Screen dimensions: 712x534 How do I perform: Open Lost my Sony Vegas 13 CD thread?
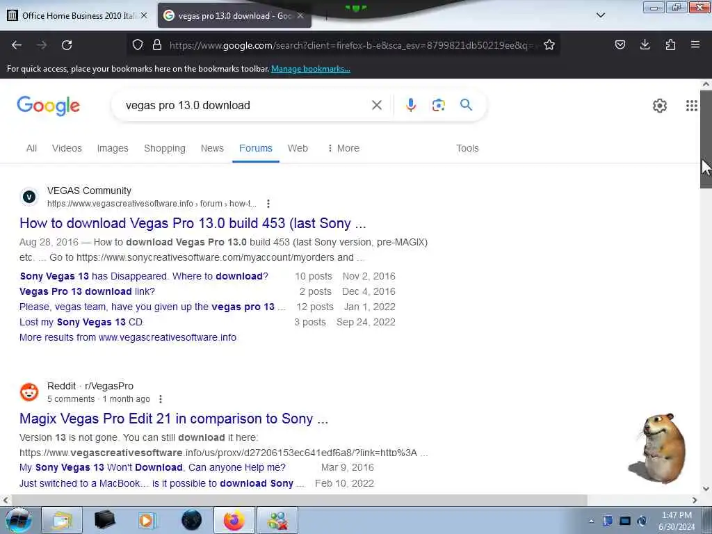81,323
